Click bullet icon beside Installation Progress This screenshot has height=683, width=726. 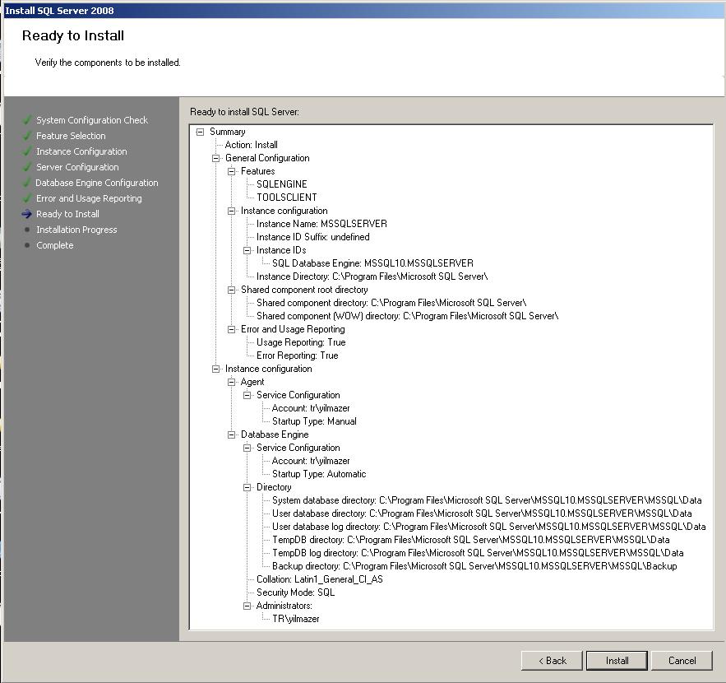27,230
